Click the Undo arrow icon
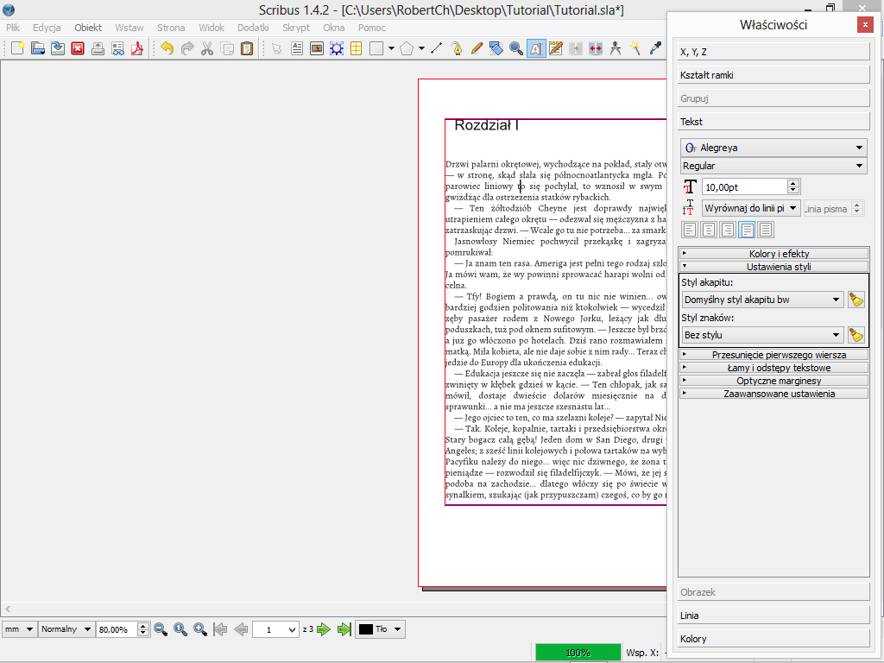The width and height of the screenshot is (884, 663). coord(167,48)
